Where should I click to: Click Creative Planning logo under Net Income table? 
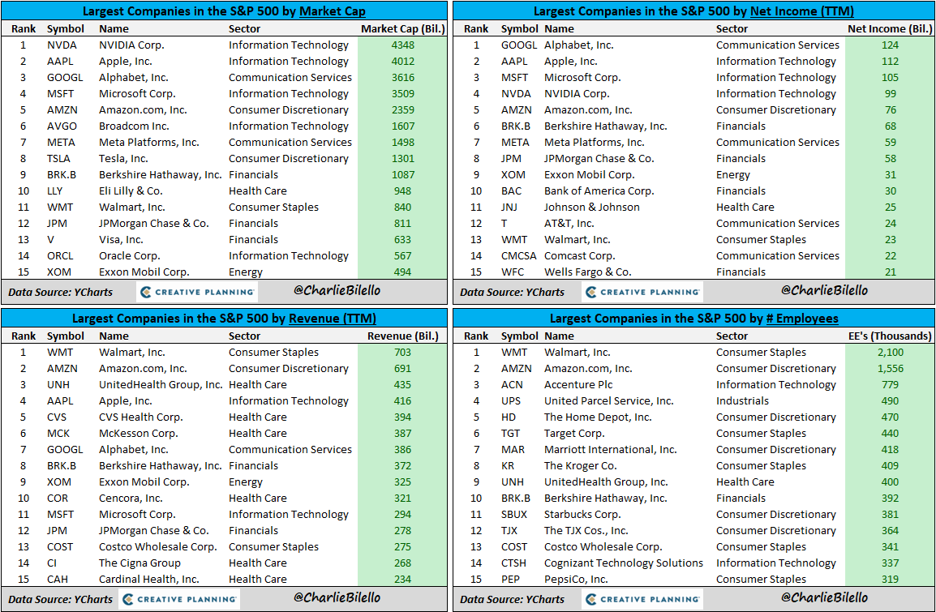[642, 292]
